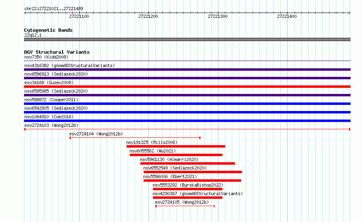Select the purple nsv7350 variant line
The height and width of the screenshot is (222, 362).
(x=187, y=61)
